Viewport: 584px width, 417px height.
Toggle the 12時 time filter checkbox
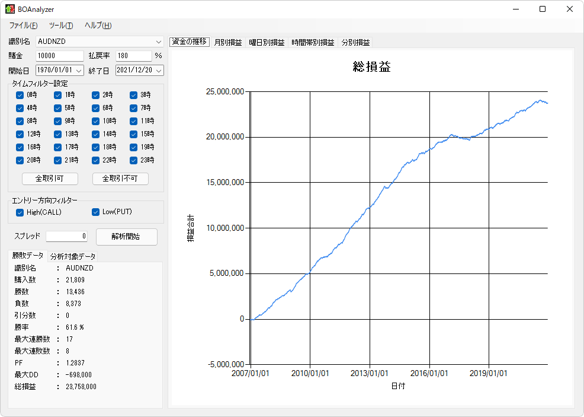[20, 134]
